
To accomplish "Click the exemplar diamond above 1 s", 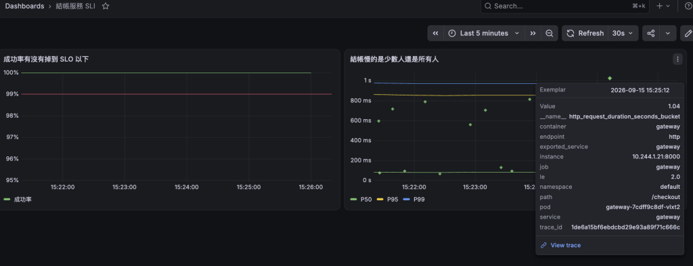I will click(610, 79).
